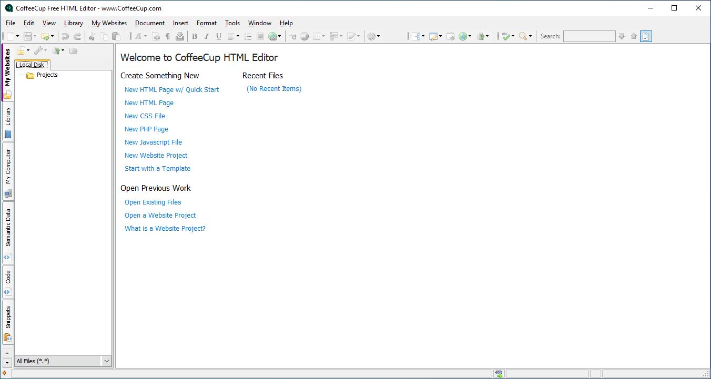Click the gear settings toolbar icon
The image size is (711, 379).
[x=371, y=36]
